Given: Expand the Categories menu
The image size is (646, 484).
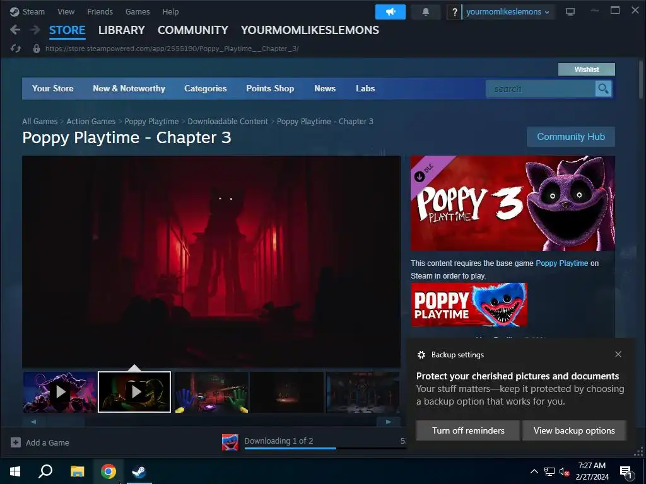Looking at the screenshot, I should pyautogui.click(x=206, y=88).
